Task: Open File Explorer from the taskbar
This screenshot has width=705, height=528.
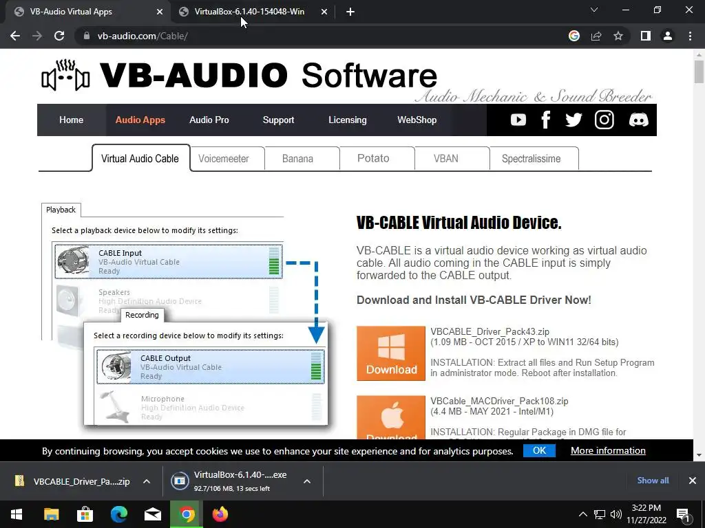Action: (51, 514)
